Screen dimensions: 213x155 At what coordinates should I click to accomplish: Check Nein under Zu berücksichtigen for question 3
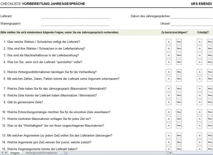(179, 55)
